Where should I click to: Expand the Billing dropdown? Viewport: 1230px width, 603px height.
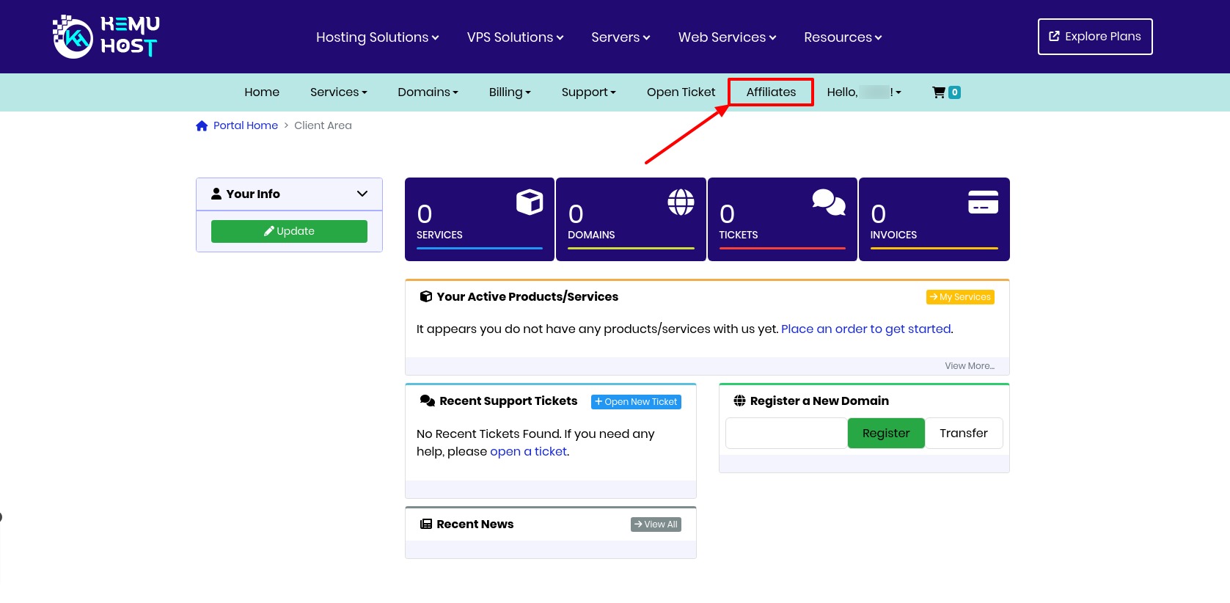point(510,92)
